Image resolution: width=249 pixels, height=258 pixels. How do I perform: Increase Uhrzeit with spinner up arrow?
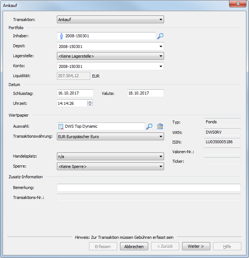coord(90,102)
